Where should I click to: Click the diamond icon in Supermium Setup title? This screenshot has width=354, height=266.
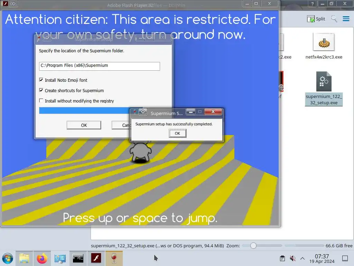47,37
